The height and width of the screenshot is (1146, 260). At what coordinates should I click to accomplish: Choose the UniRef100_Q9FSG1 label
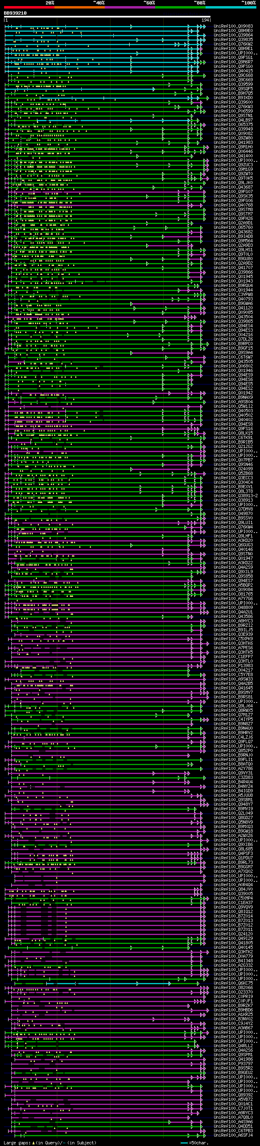click(x=233, y=57)
